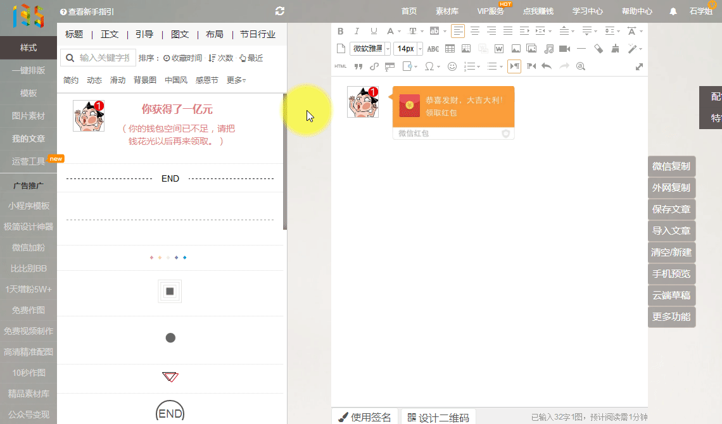Switch to 节日行业 style tab

coord(257,35)
